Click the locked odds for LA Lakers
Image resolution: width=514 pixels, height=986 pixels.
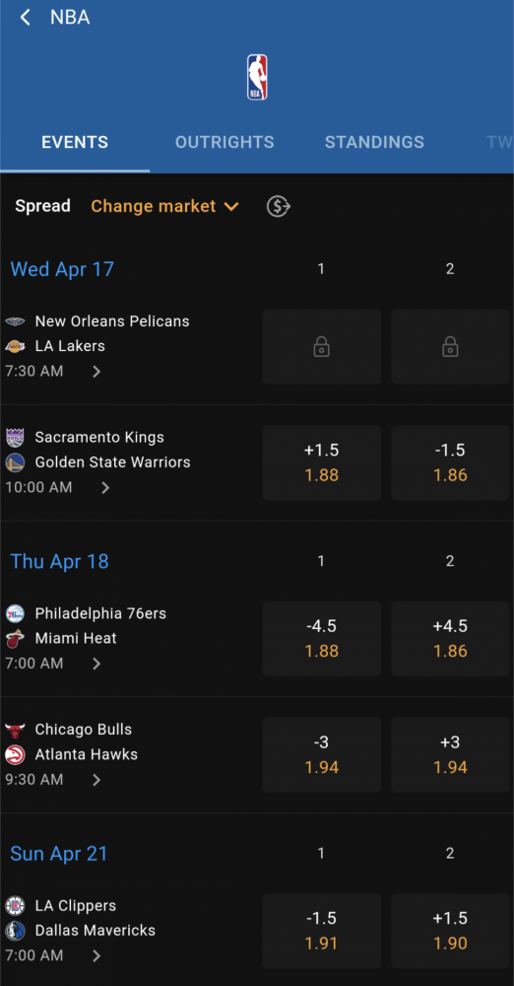pos(451,346)
